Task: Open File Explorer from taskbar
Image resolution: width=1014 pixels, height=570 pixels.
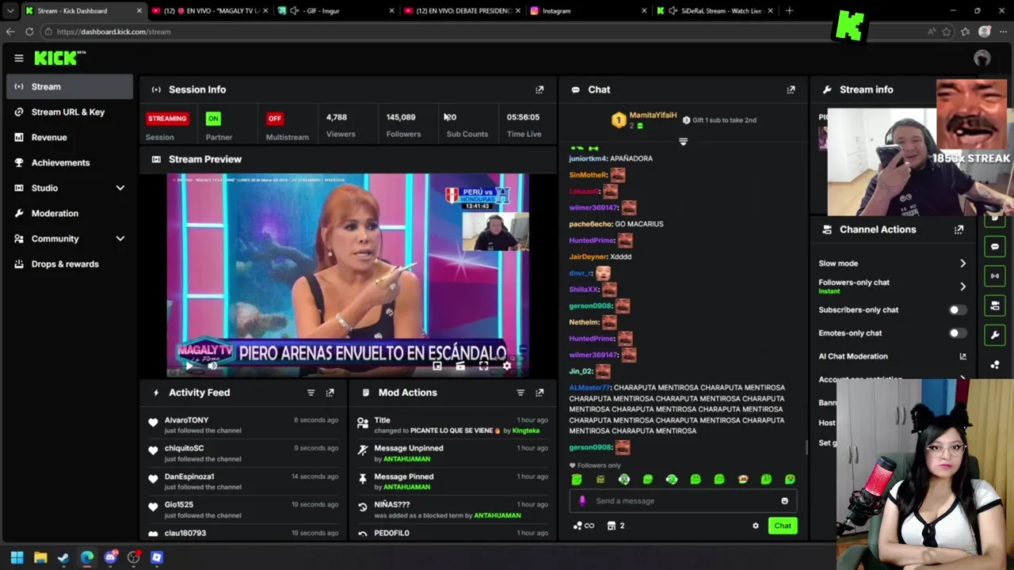Action: [40, 557]
